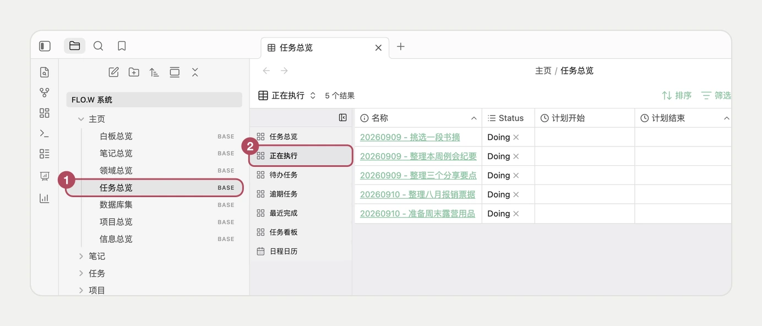Screen dimensions: 762x326
Task: Change sort order icon in file explorer
Action: [154, 72]
